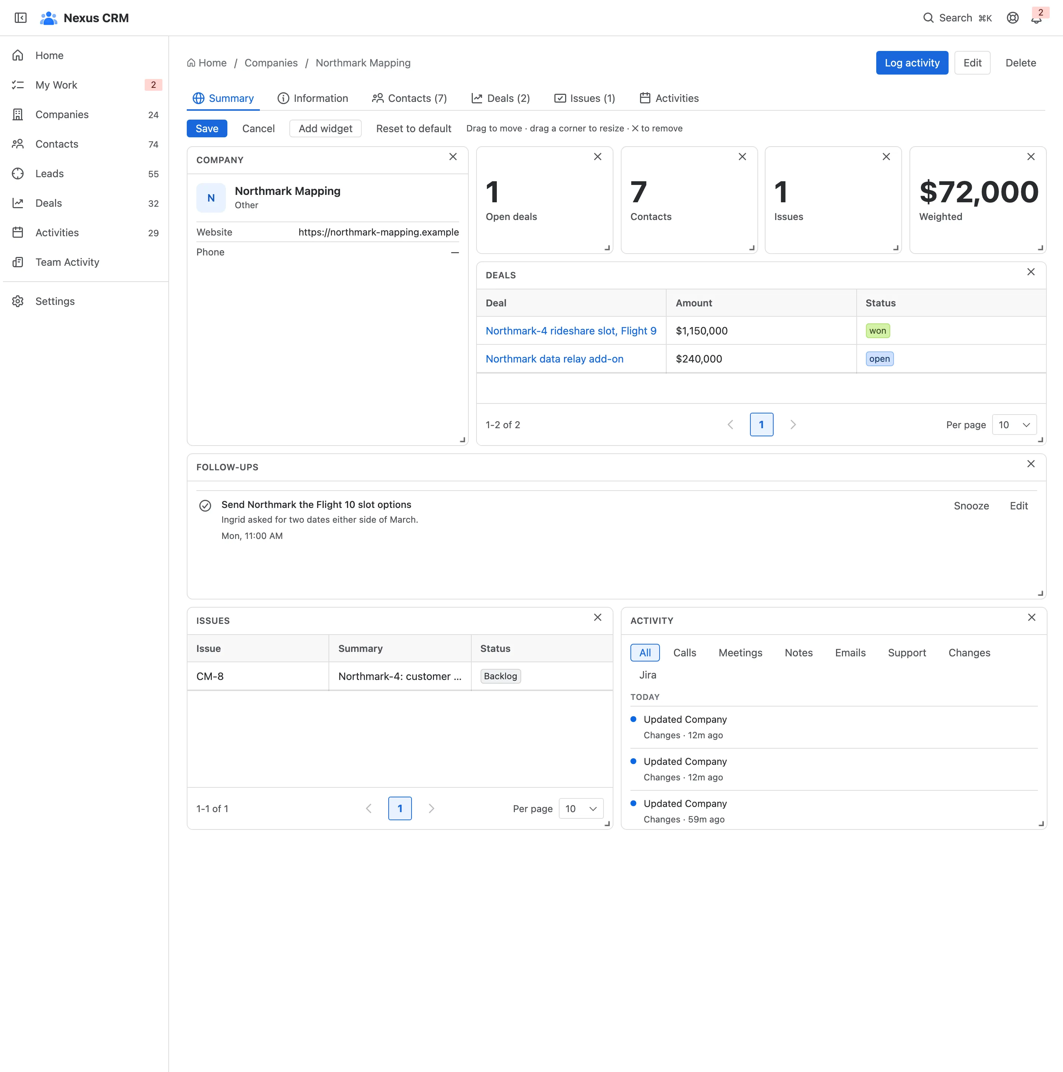The width and height of the screenshot is (1063, 1072).
Task: Open the Search box in the top bar
Action: pyautogui.click(x=957, y=18)
